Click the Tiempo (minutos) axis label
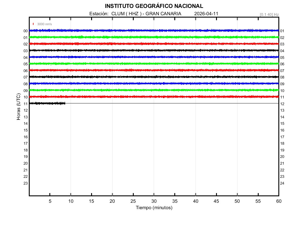The height and width of the screenshot is (225, 301). 154,208
